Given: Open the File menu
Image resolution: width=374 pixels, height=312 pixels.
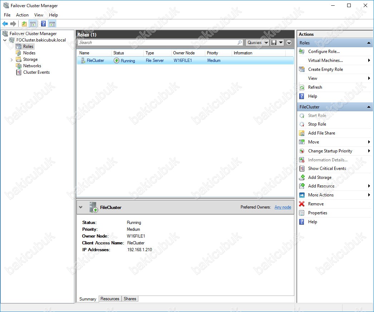Looking at the screenshot, I should (7, 15).
